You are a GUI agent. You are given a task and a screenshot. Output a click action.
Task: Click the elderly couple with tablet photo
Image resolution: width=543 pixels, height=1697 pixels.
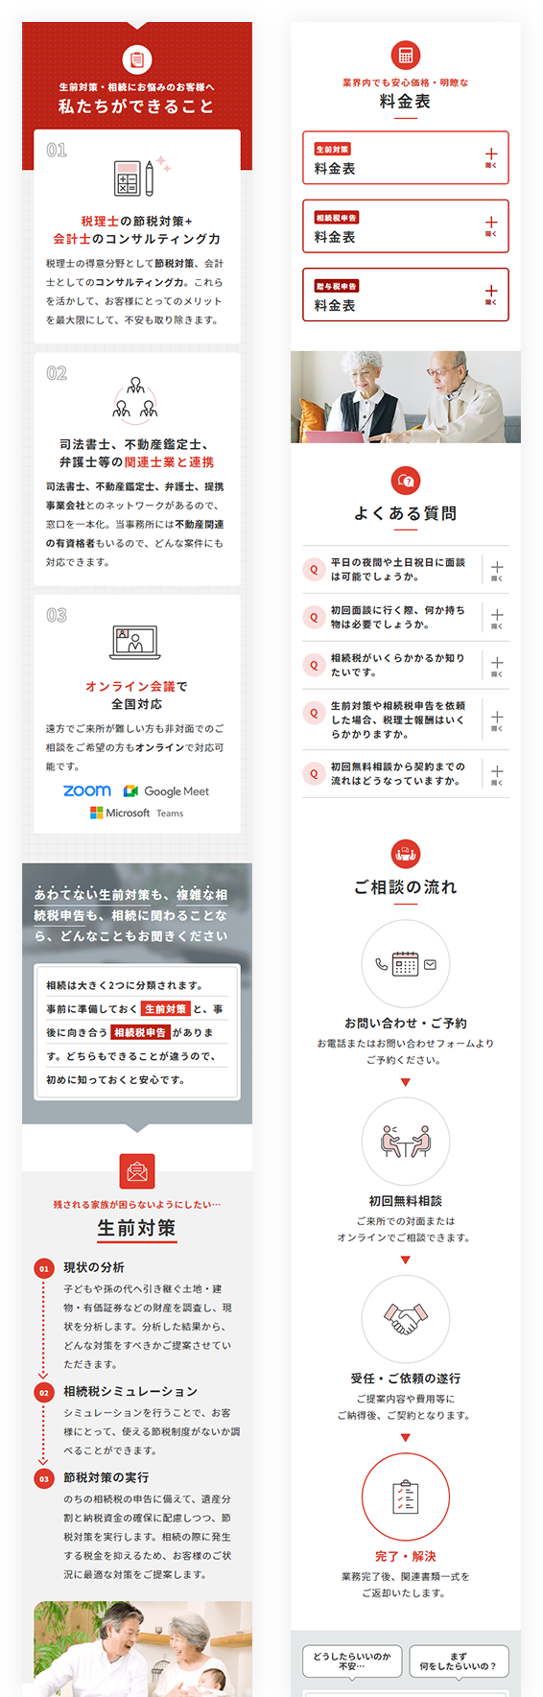pyautogui.click(x=406, y=396)
